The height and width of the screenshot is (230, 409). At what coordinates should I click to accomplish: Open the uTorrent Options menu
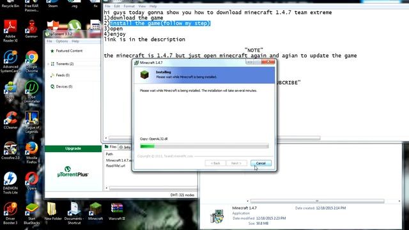[x=62, y=41]
